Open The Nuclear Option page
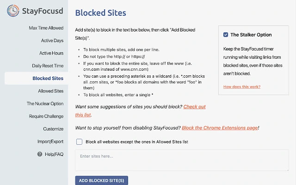Image resolution: width=296 pixels, height=185 pixels. point(45,104)
